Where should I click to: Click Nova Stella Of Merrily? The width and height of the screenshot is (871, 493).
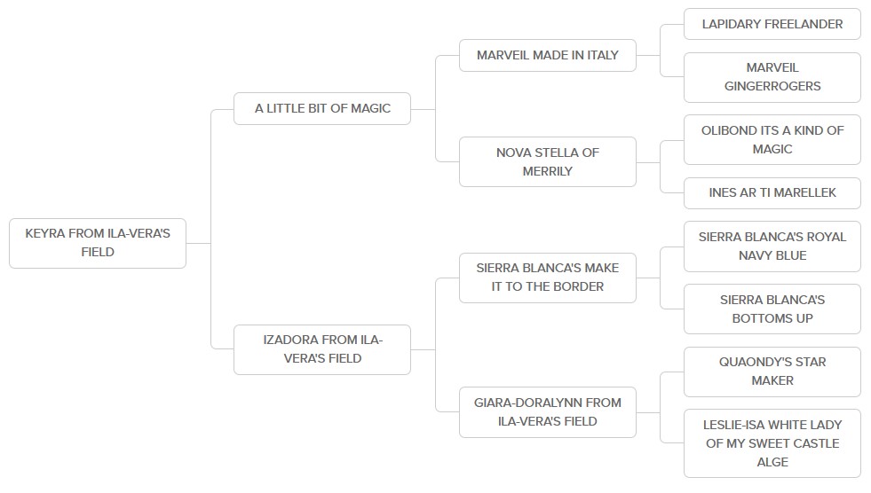point(547,161)
